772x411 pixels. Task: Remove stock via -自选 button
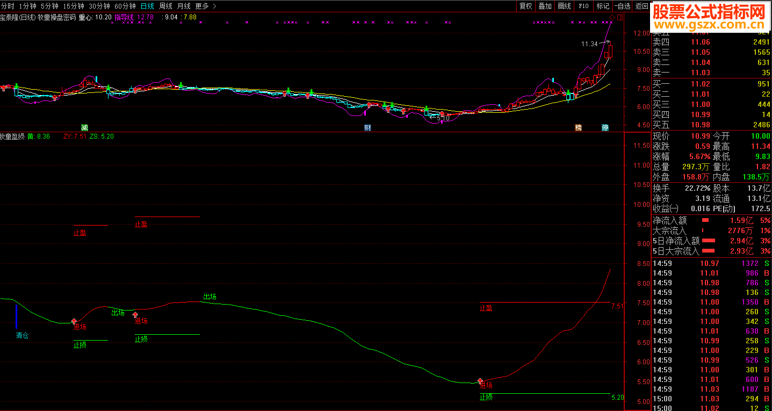coord(622,6)
